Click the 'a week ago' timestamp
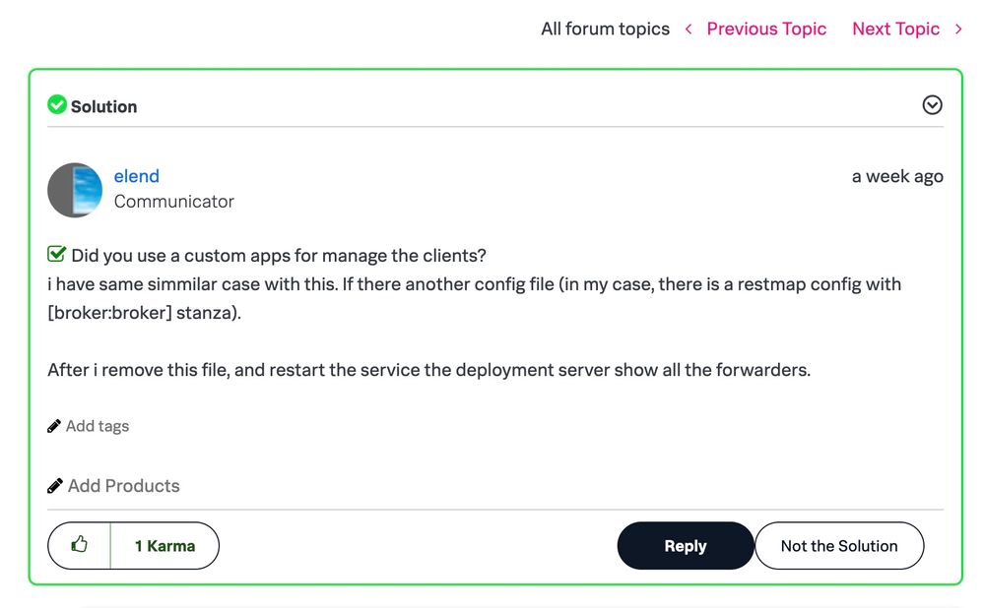Screen dimensions: 984x608 click(897, 177)
